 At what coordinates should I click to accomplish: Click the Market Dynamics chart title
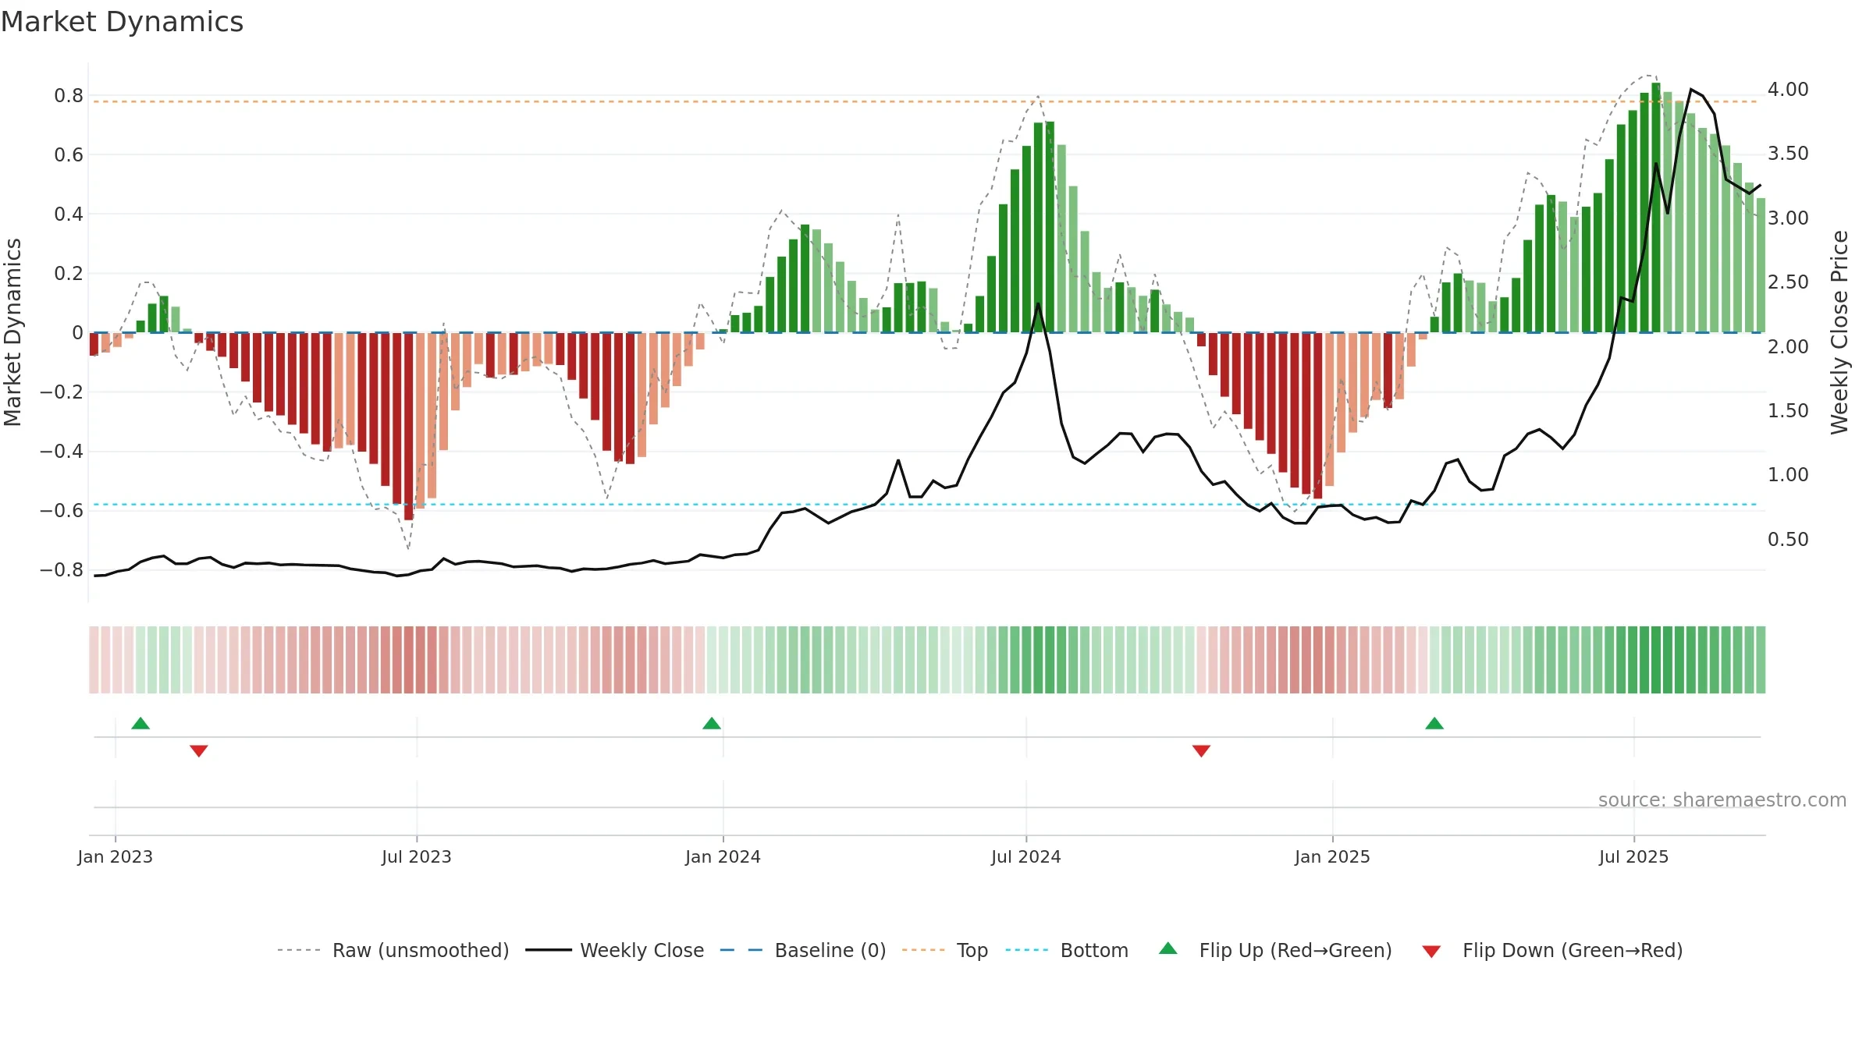pos(122,22)
